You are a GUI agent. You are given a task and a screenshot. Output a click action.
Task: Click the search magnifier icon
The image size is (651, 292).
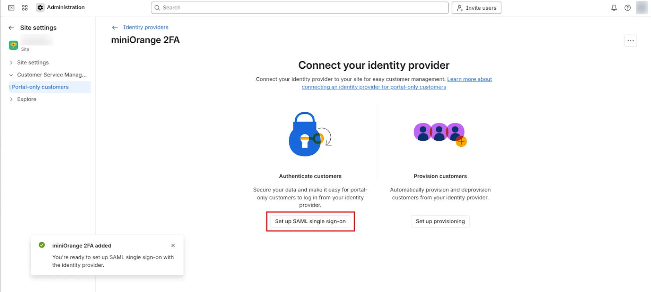pos(157,7)
